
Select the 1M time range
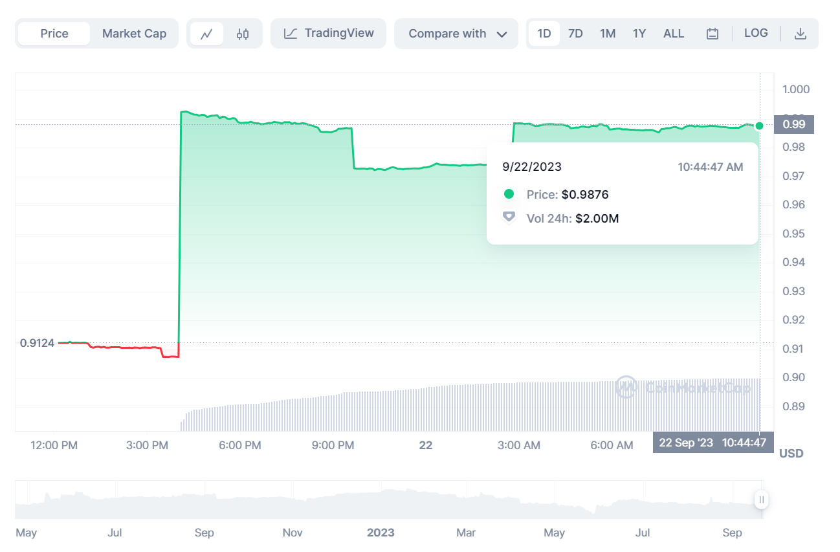coord(607,34)
